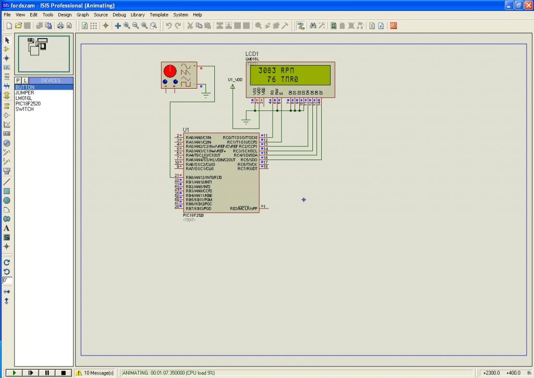The height and width of the screenshot is (378, 534).
Task: Open the Template menu
Action: (159, 15)
